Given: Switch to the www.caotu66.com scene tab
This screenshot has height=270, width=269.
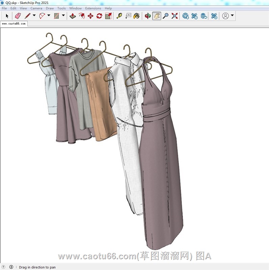Looking at the screenshot, I should click(14, 24).
